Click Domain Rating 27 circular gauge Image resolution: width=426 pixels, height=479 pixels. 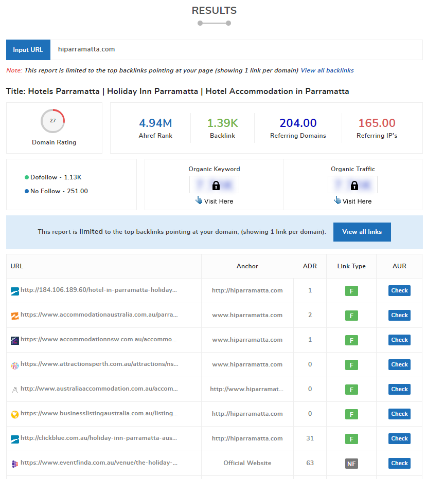click(x=53, y=121)
